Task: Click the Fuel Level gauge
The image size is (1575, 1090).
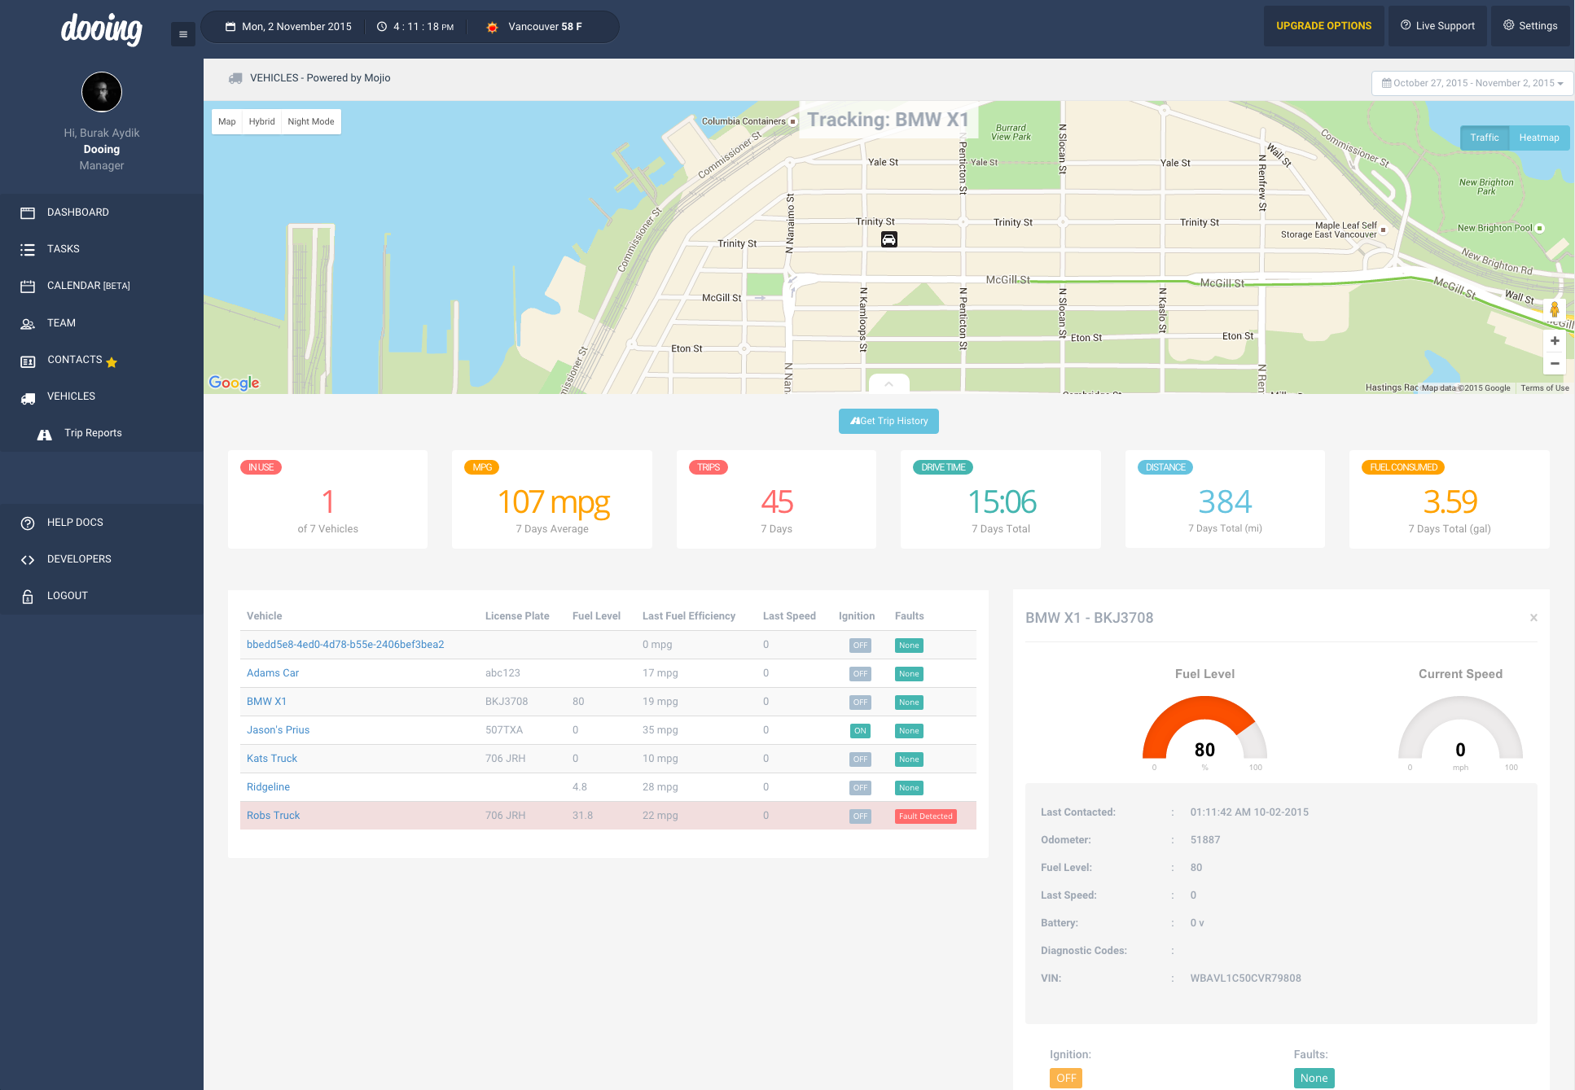Action: (1204, 733)
